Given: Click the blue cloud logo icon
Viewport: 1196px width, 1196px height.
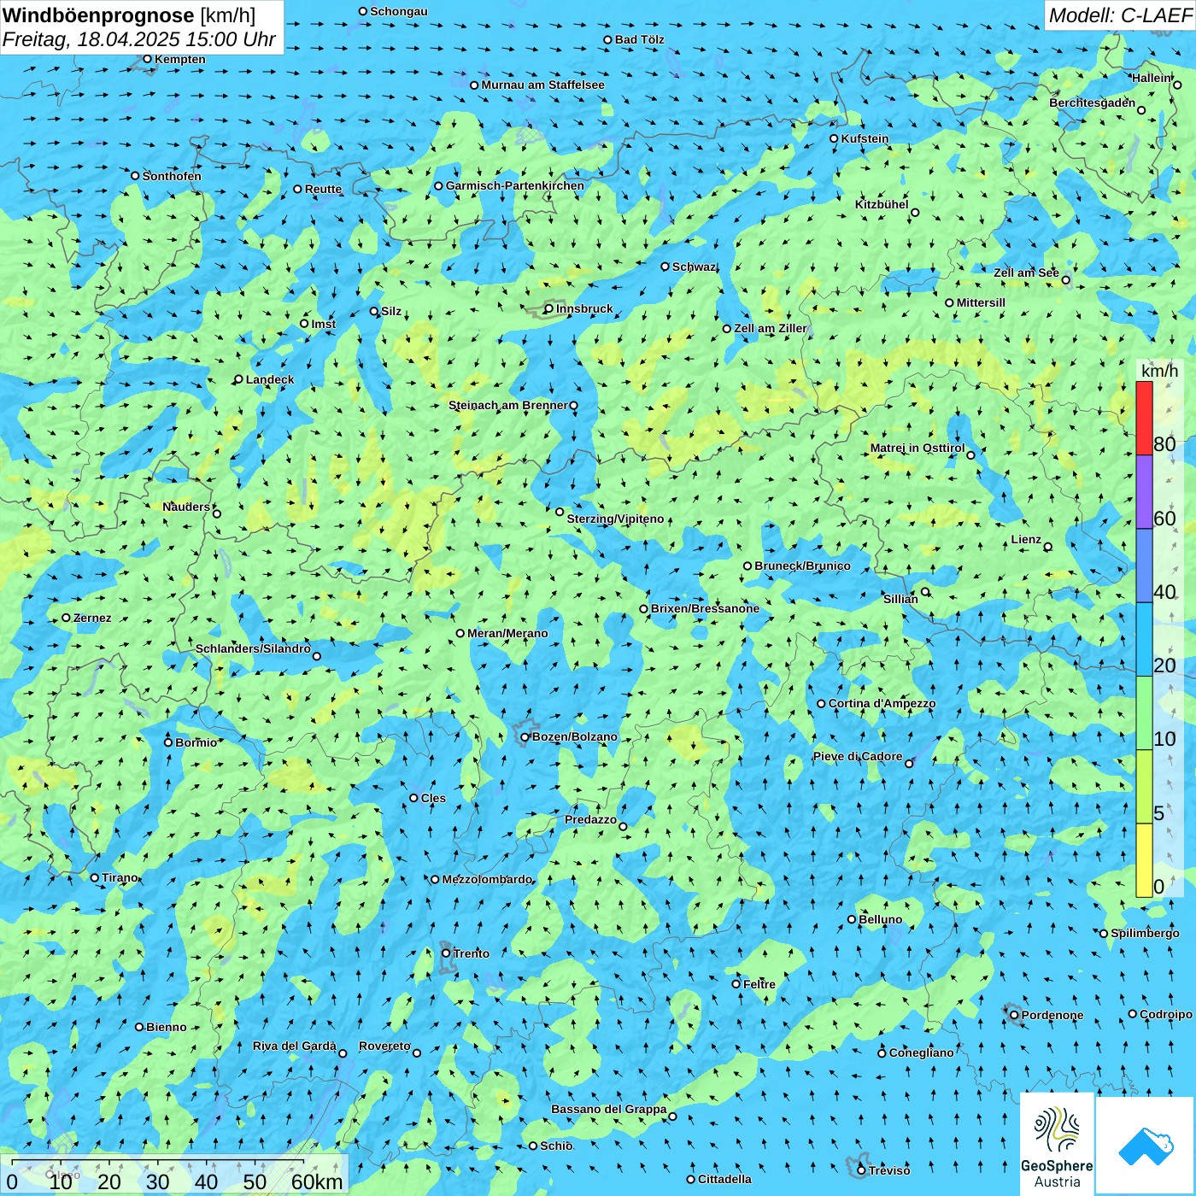Looking at the screenshot, I should 1145,1146.
